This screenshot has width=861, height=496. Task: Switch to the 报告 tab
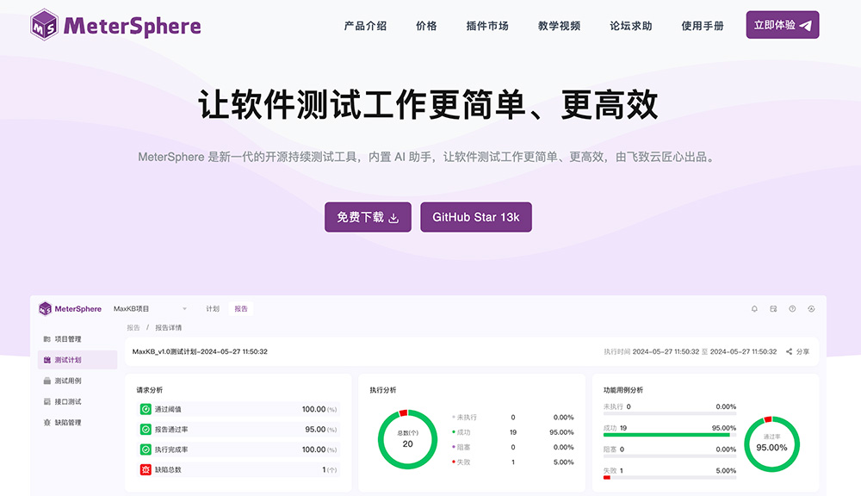point(241,308)
